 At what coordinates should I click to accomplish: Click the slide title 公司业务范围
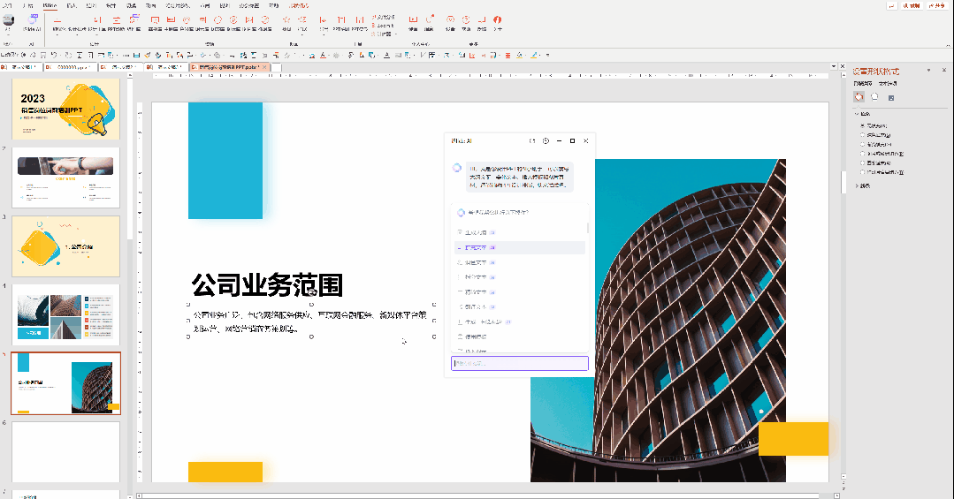[267, 285]
